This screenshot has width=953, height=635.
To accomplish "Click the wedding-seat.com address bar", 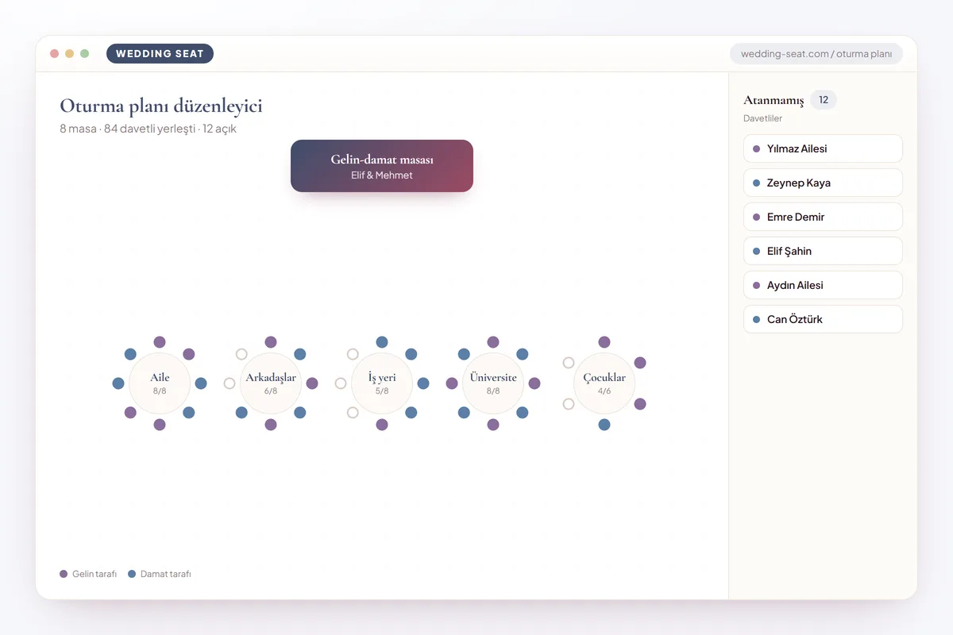I will (816, 54).
